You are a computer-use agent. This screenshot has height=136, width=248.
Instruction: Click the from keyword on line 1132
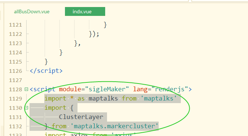59,126
